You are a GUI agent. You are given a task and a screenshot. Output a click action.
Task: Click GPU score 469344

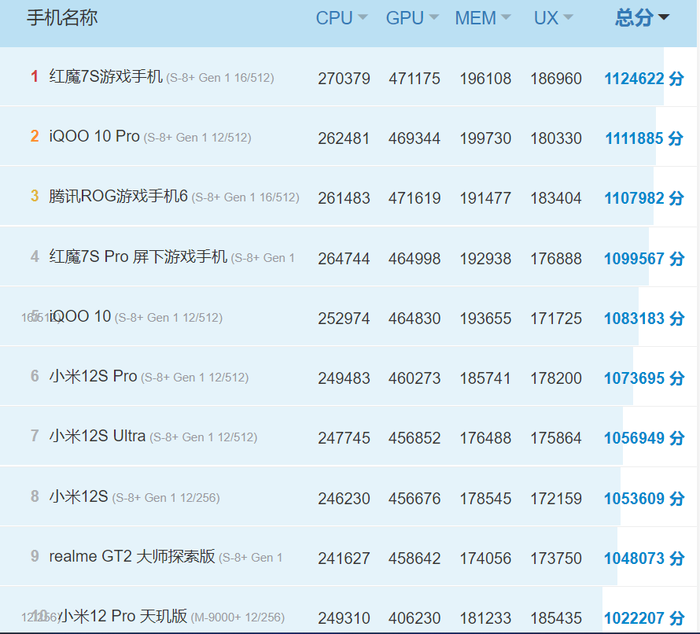[414, 138]
